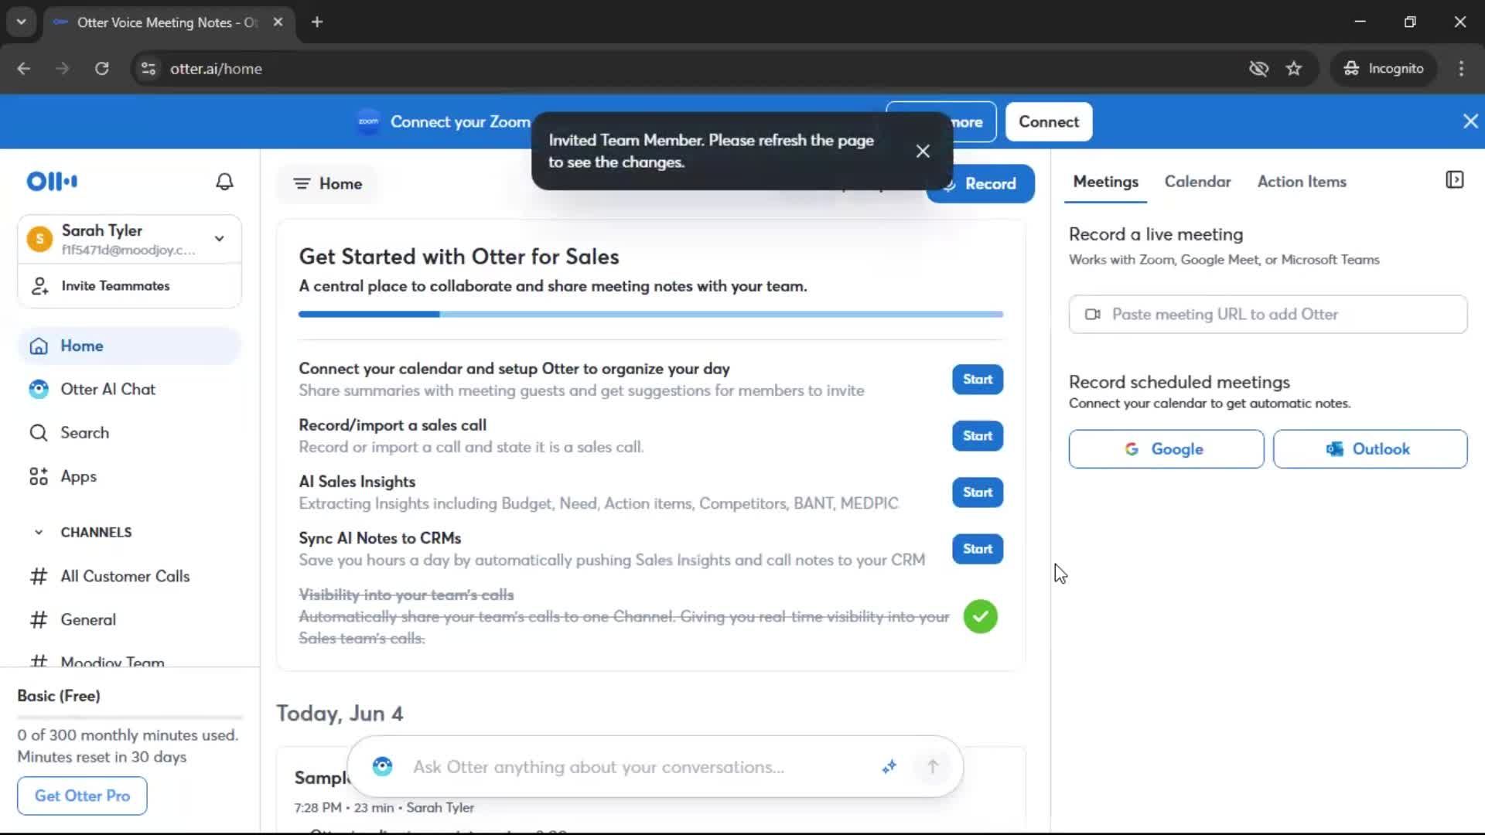Start the Sync AI Notes to CRMs step
The width and height of the screenshot is (1485, 835).
point(978,549)
